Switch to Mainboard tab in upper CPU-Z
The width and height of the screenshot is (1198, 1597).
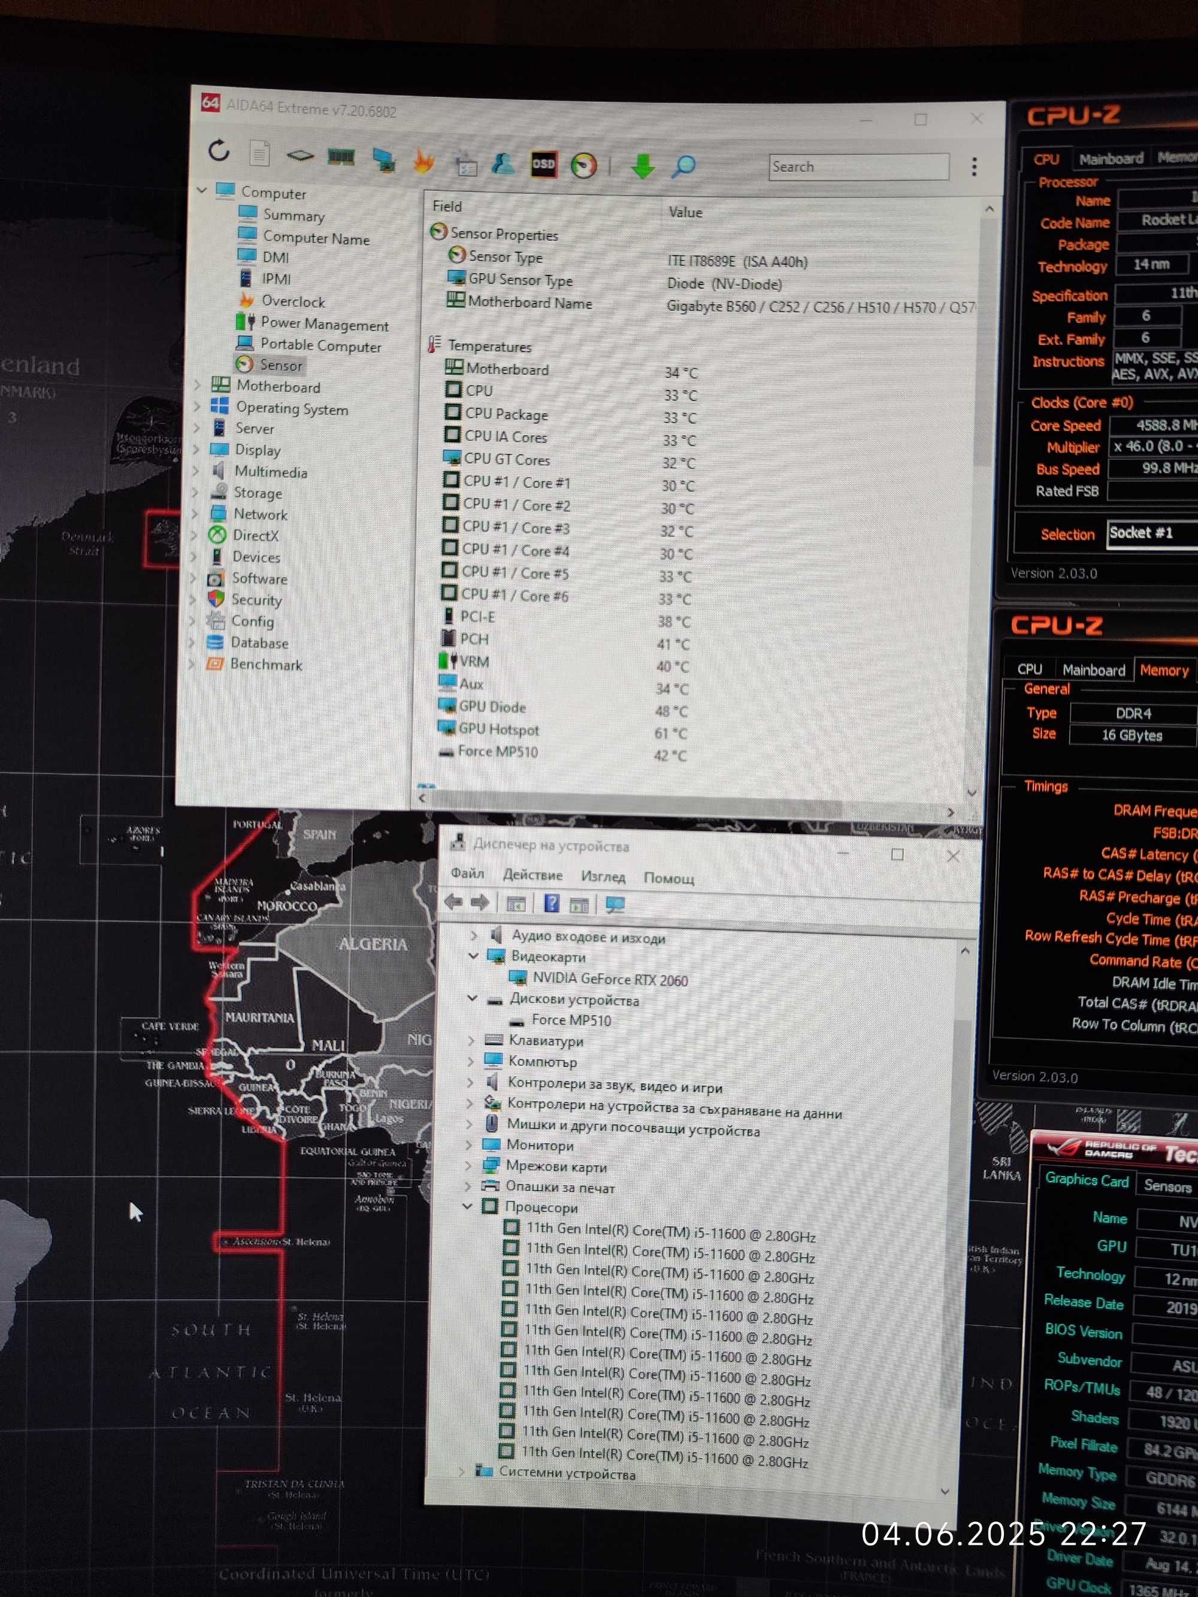point(1111,159)
